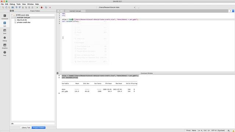Screen dimensions: 235x132
Task: Float the Project Folders panel
Action: [x=13, y=11]
